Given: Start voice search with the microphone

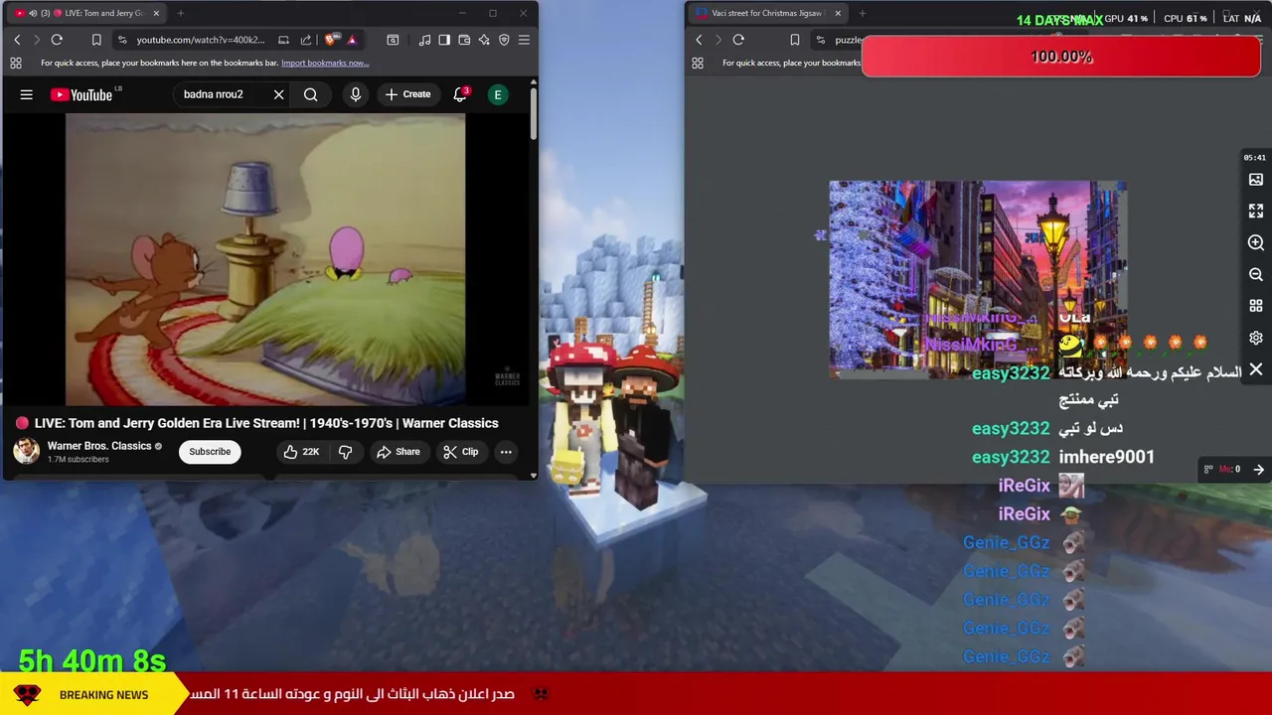Looking at the screenshot, I should 356,94.
